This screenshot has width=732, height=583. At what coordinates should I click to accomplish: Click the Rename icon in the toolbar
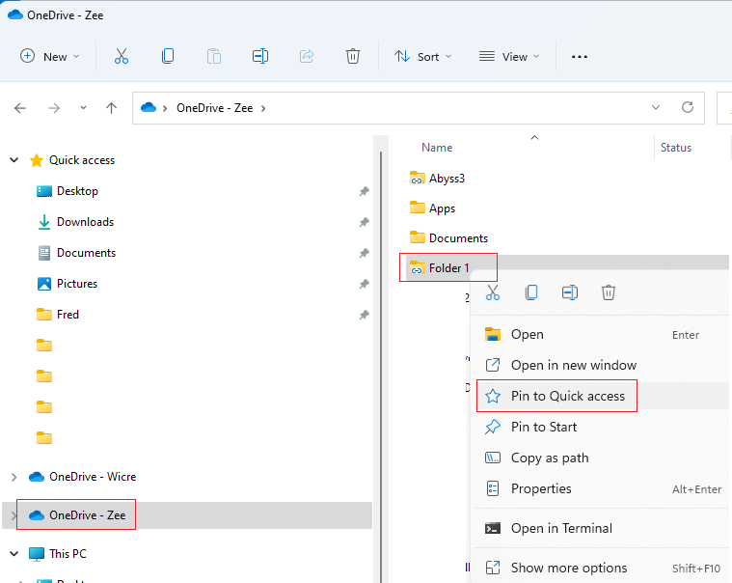click(x=260, y=57)
